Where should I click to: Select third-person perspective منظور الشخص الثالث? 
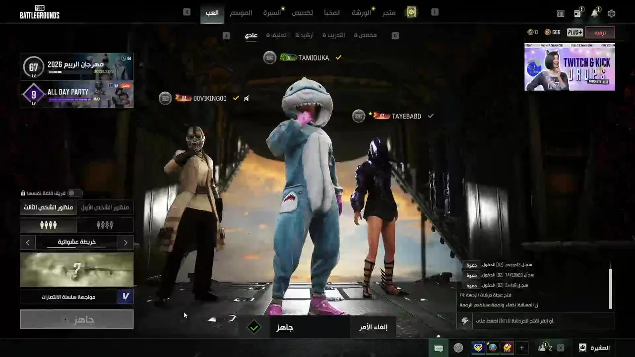click(49, 207)
